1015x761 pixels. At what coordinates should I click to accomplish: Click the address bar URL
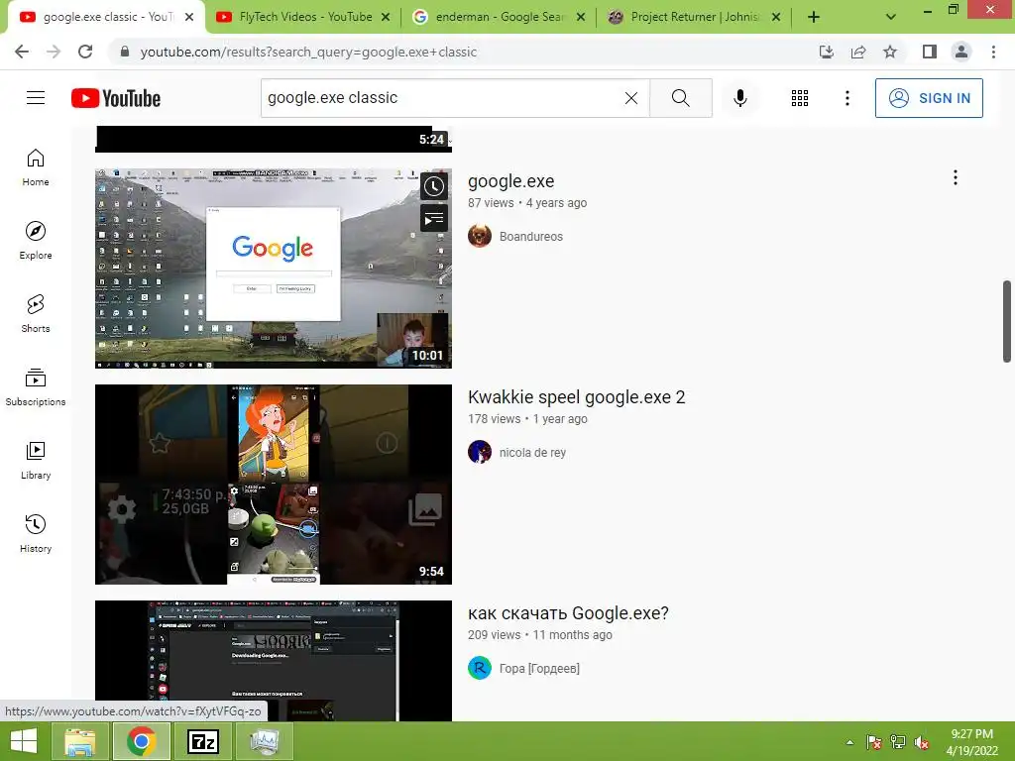[x=308, y=52]
